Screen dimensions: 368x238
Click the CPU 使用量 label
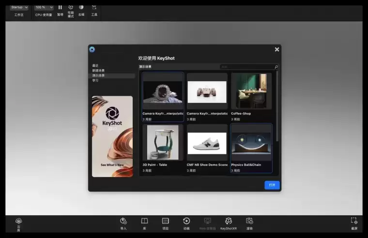point(44,15)
